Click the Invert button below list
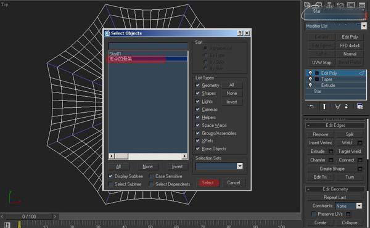This screenshot has height=228, width=370. 177,167
